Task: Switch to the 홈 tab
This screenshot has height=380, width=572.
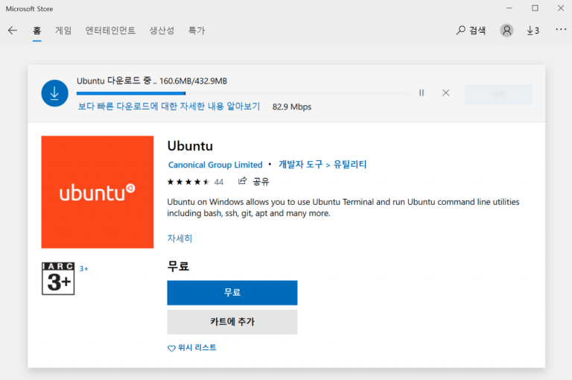Action: click(x=36, y=31)
